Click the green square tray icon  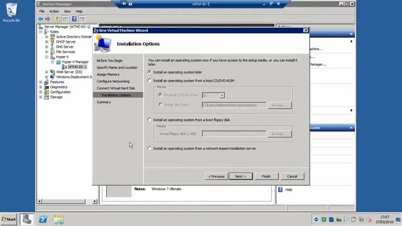tap(324, 220)
